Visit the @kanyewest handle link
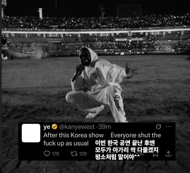 (x=77, y=127)
